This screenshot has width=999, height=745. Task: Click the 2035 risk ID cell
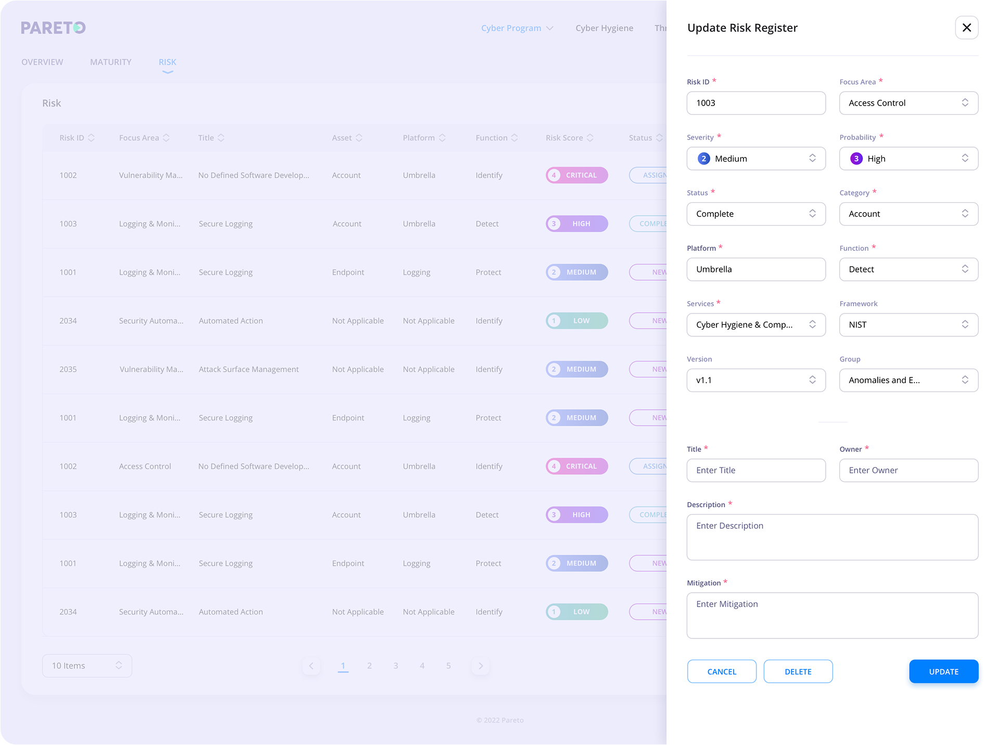pos(68,369)
